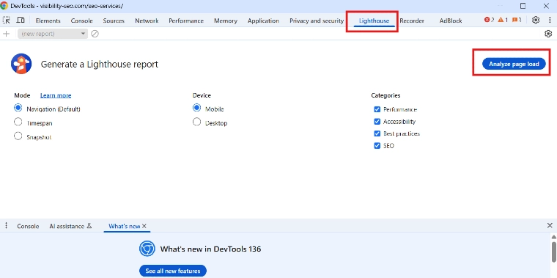Open the Recorder tab
The width and height of the screenshot is (557, 278).
pos(412,21)
